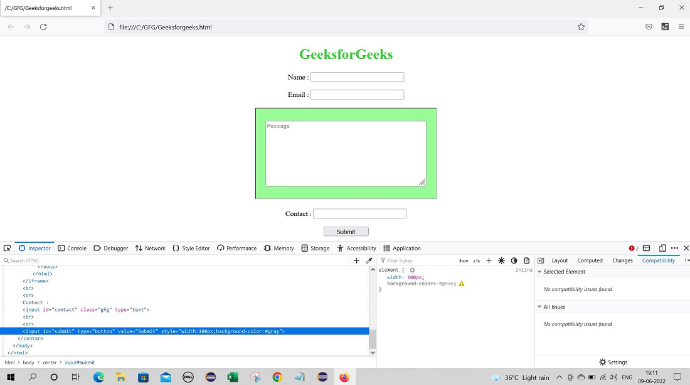Toggle light color scheme simulation sun icon
The height and width of the screenshot is (385, 690).
pos(501,260)
